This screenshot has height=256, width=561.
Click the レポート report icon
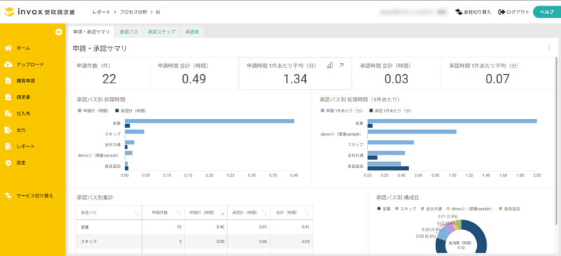point(8,146)
